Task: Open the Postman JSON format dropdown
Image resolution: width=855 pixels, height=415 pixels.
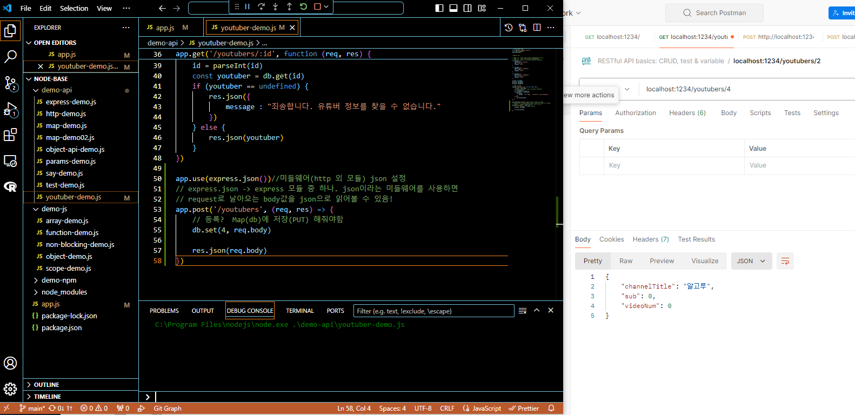Action: (x=751, y=261)
